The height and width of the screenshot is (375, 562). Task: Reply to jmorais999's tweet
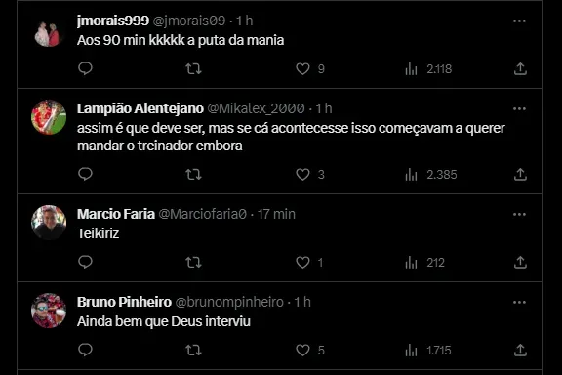[x=85, y=68]
